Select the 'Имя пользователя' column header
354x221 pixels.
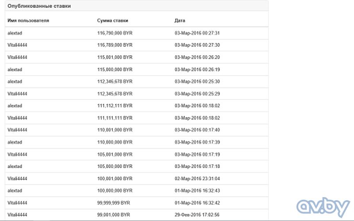pos(28,20)
